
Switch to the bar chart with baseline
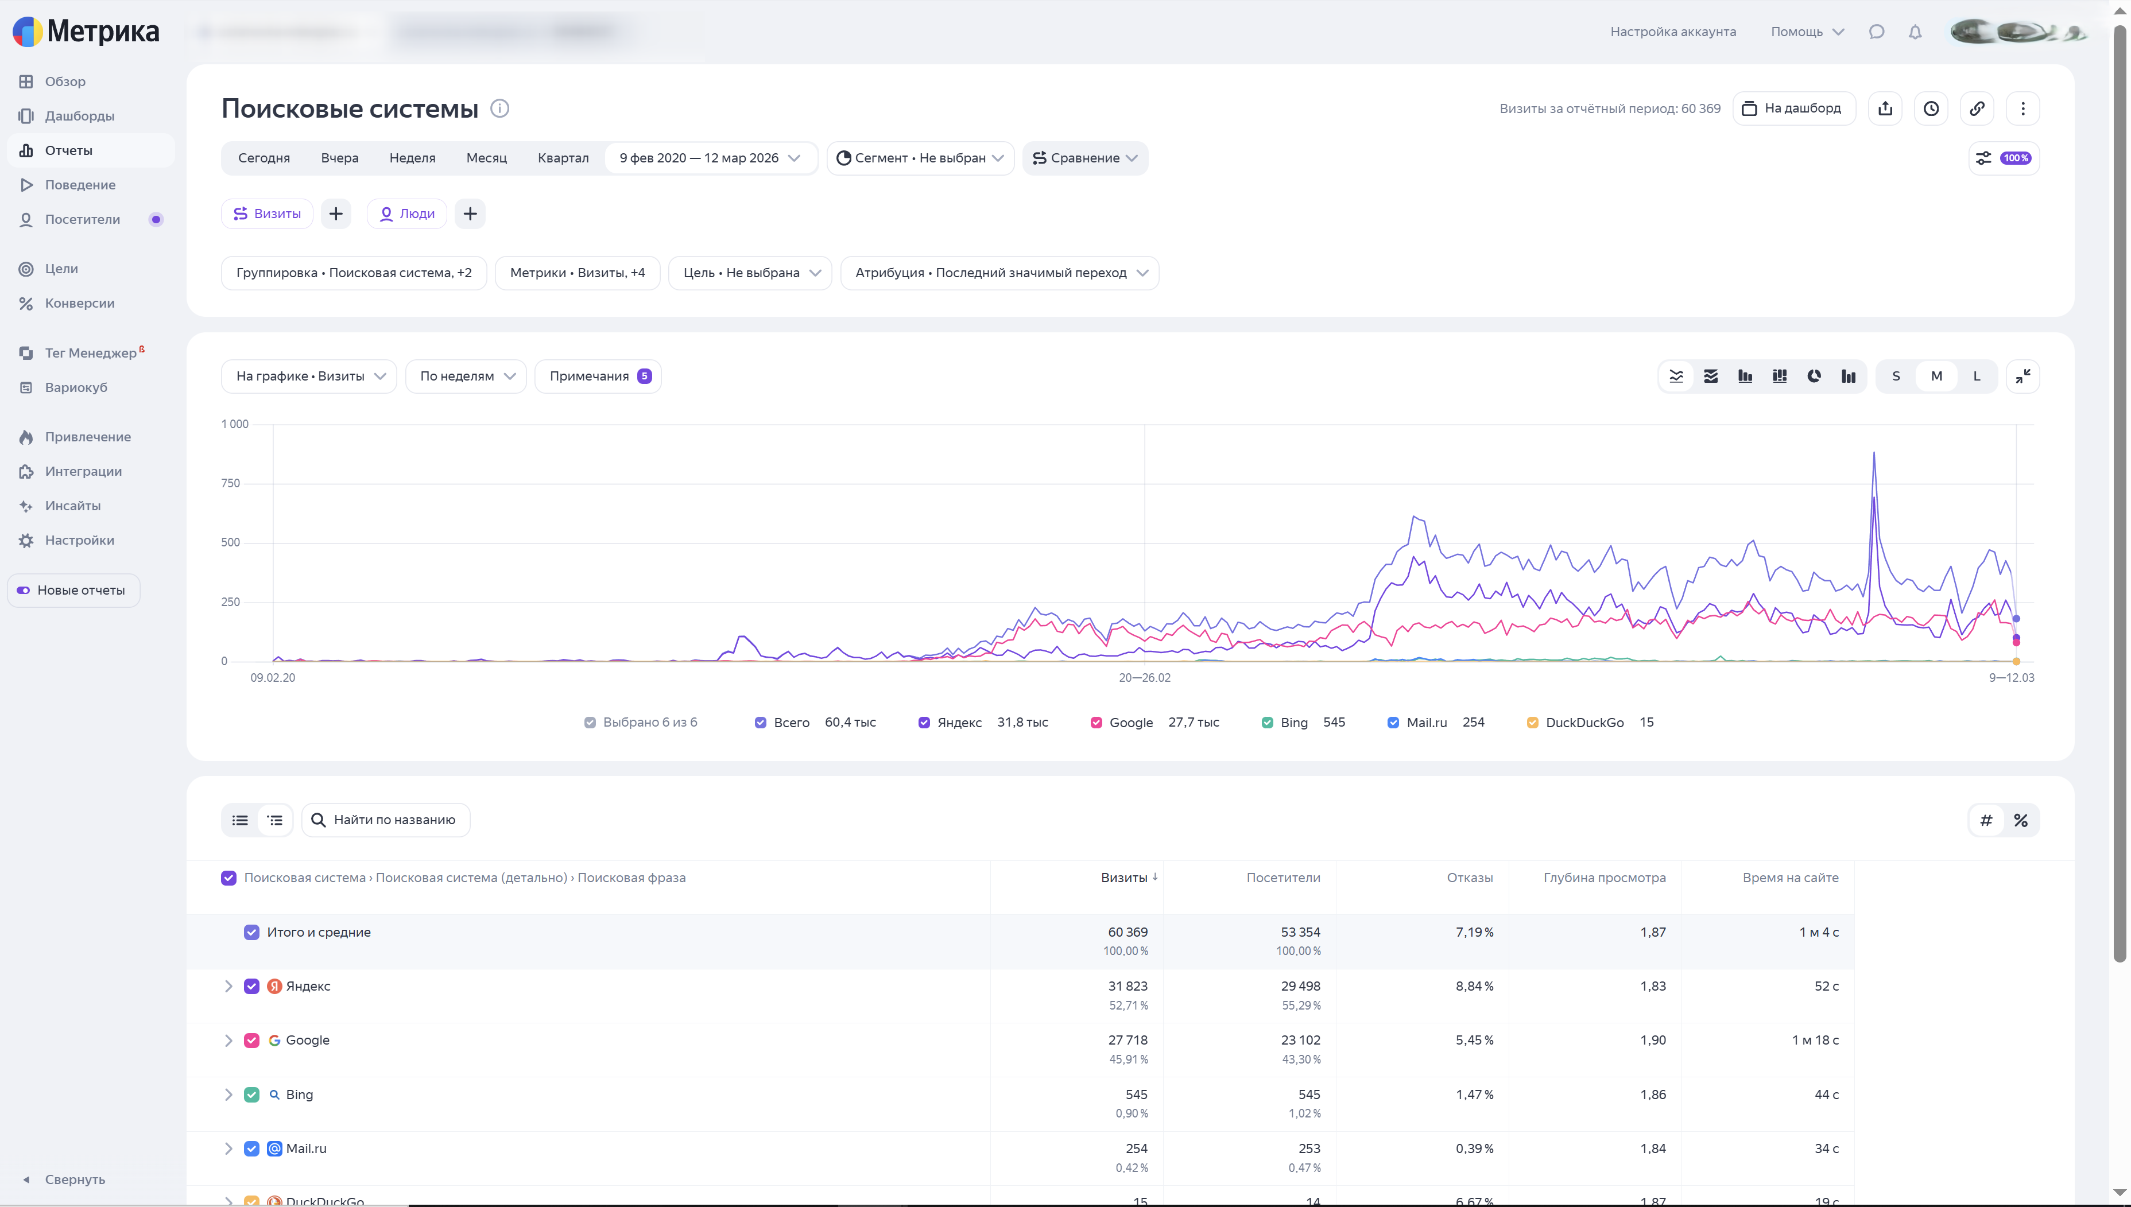tap(1745, 377)
